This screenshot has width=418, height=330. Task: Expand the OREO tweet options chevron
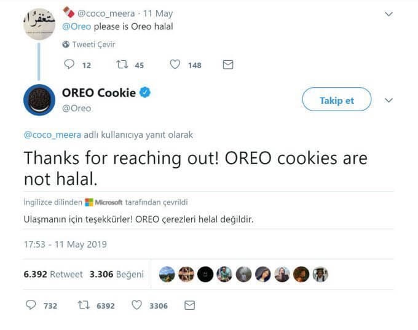coord(388,100)
